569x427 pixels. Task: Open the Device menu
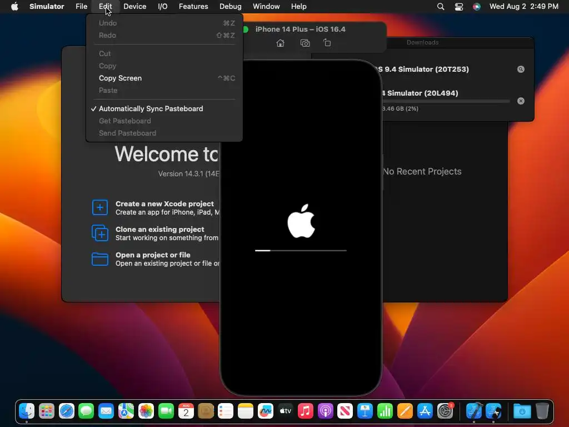tap(134, 7)
